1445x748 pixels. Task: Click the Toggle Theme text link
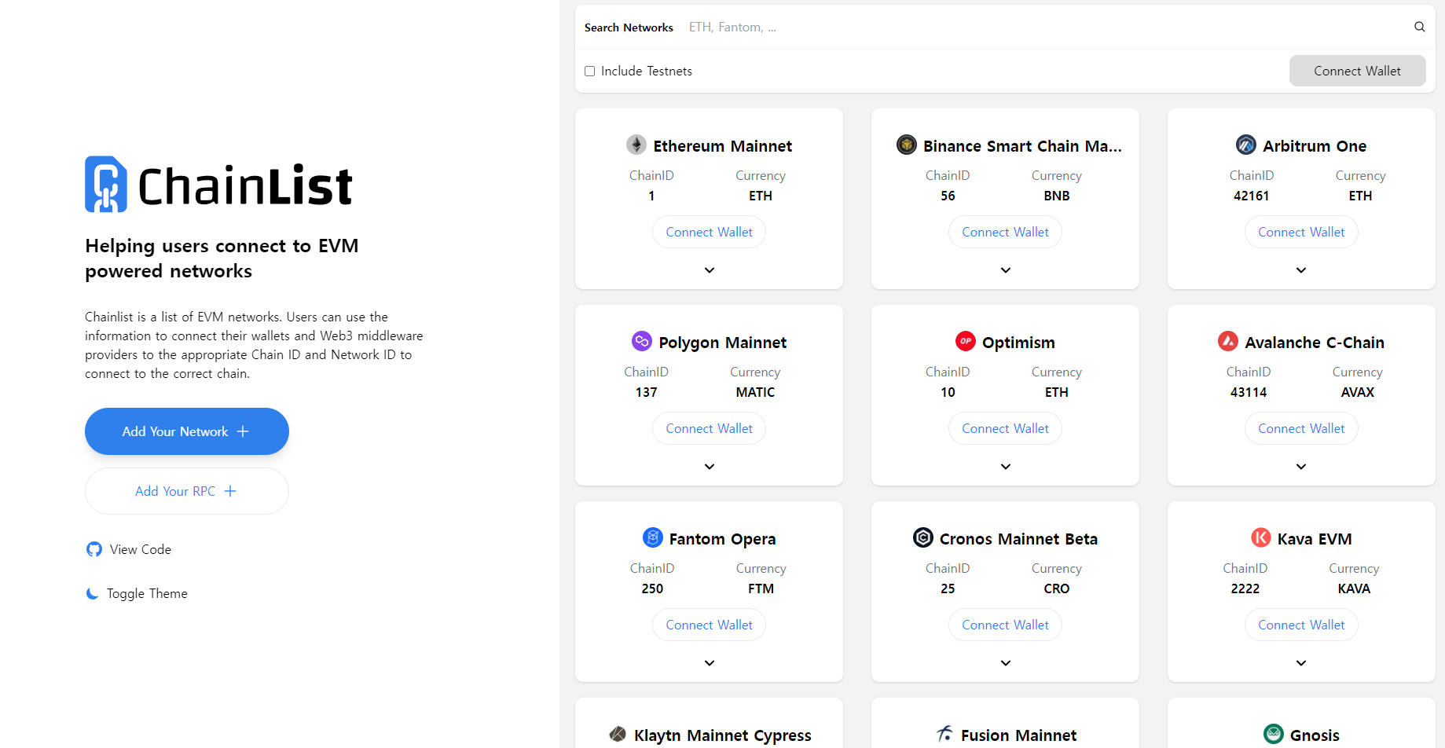[147, 593]
